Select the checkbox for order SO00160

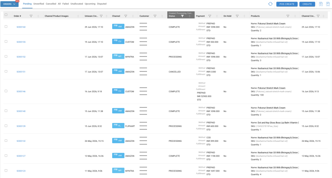[x=6, y=27]
